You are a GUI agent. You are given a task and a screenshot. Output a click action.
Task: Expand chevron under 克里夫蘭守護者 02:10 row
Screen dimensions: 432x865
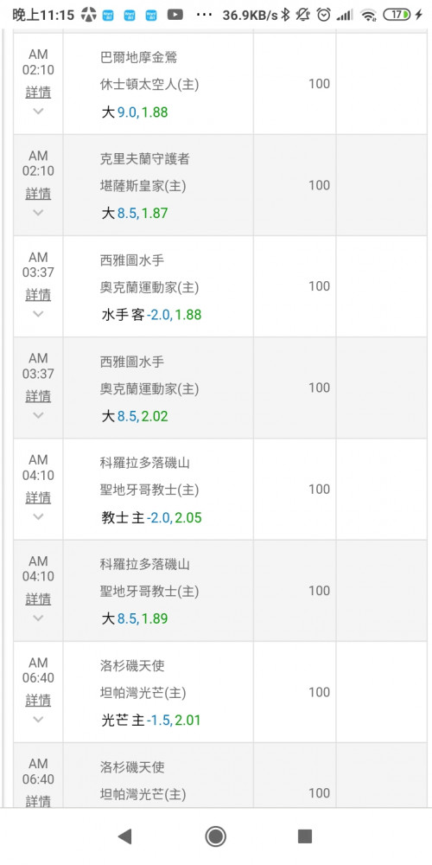coord(38,213)
